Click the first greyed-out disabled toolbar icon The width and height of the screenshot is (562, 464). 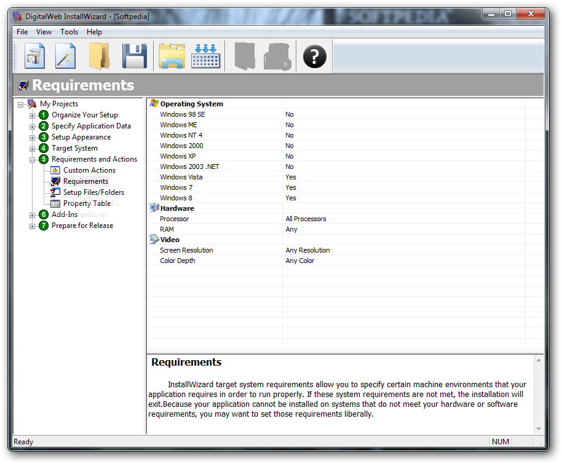pyautogui.click(x=245, y=56)
